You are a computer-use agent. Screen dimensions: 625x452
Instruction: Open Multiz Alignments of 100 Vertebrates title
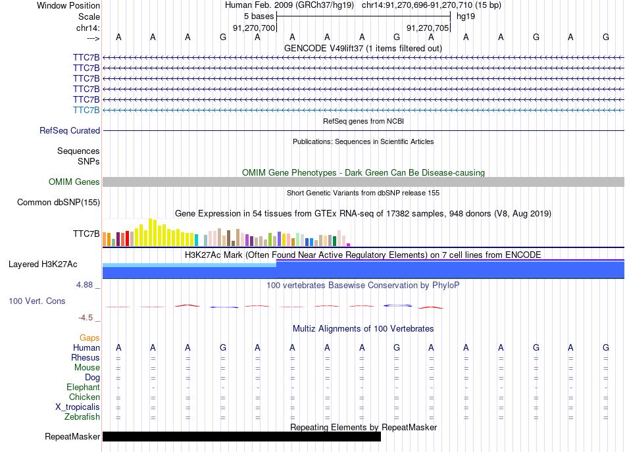363,328
